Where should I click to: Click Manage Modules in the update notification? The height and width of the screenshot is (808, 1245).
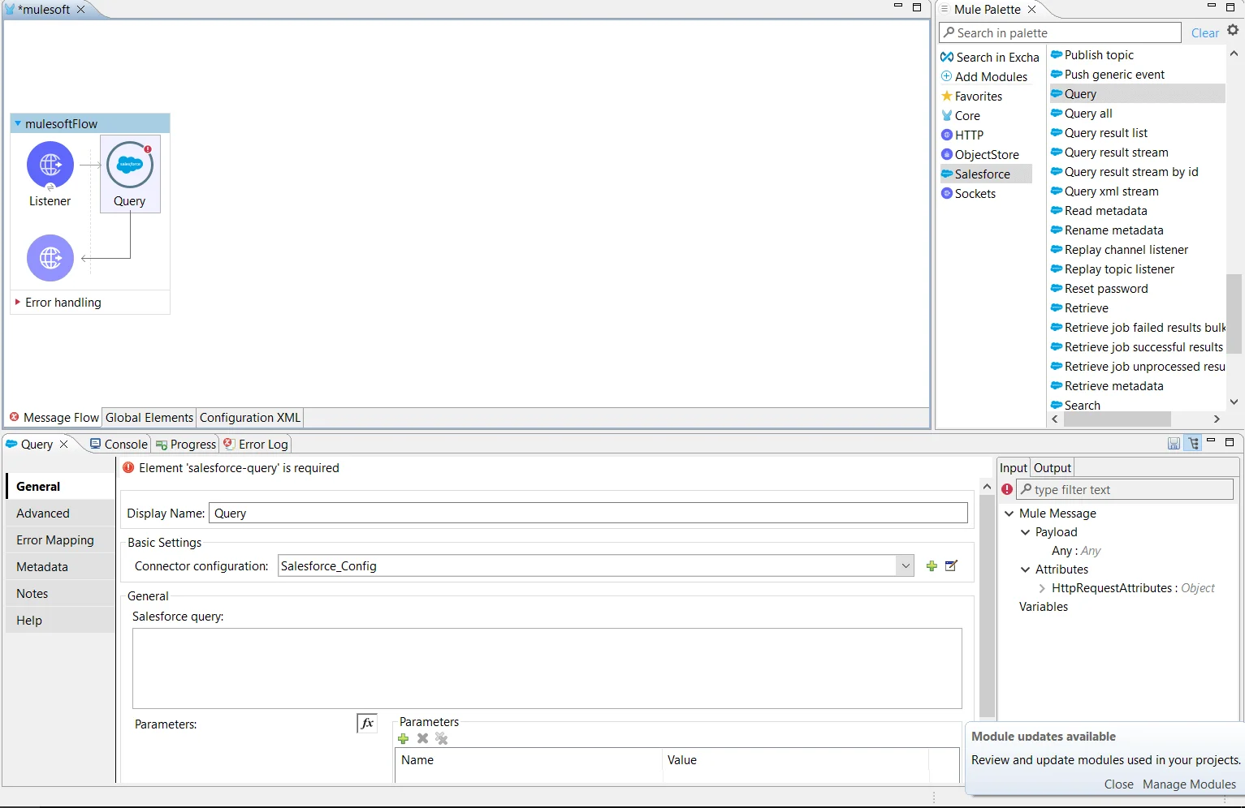[x=1189, y=784]
